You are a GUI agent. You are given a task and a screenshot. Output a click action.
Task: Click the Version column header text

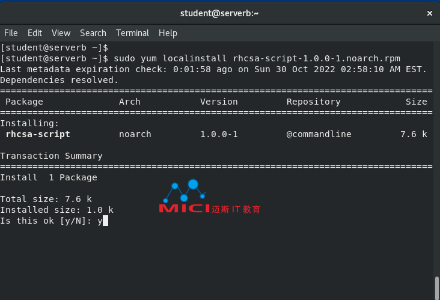[x=219, y=102]
